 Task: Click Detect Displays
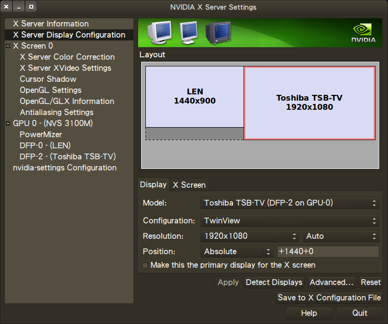pos(274,283)
